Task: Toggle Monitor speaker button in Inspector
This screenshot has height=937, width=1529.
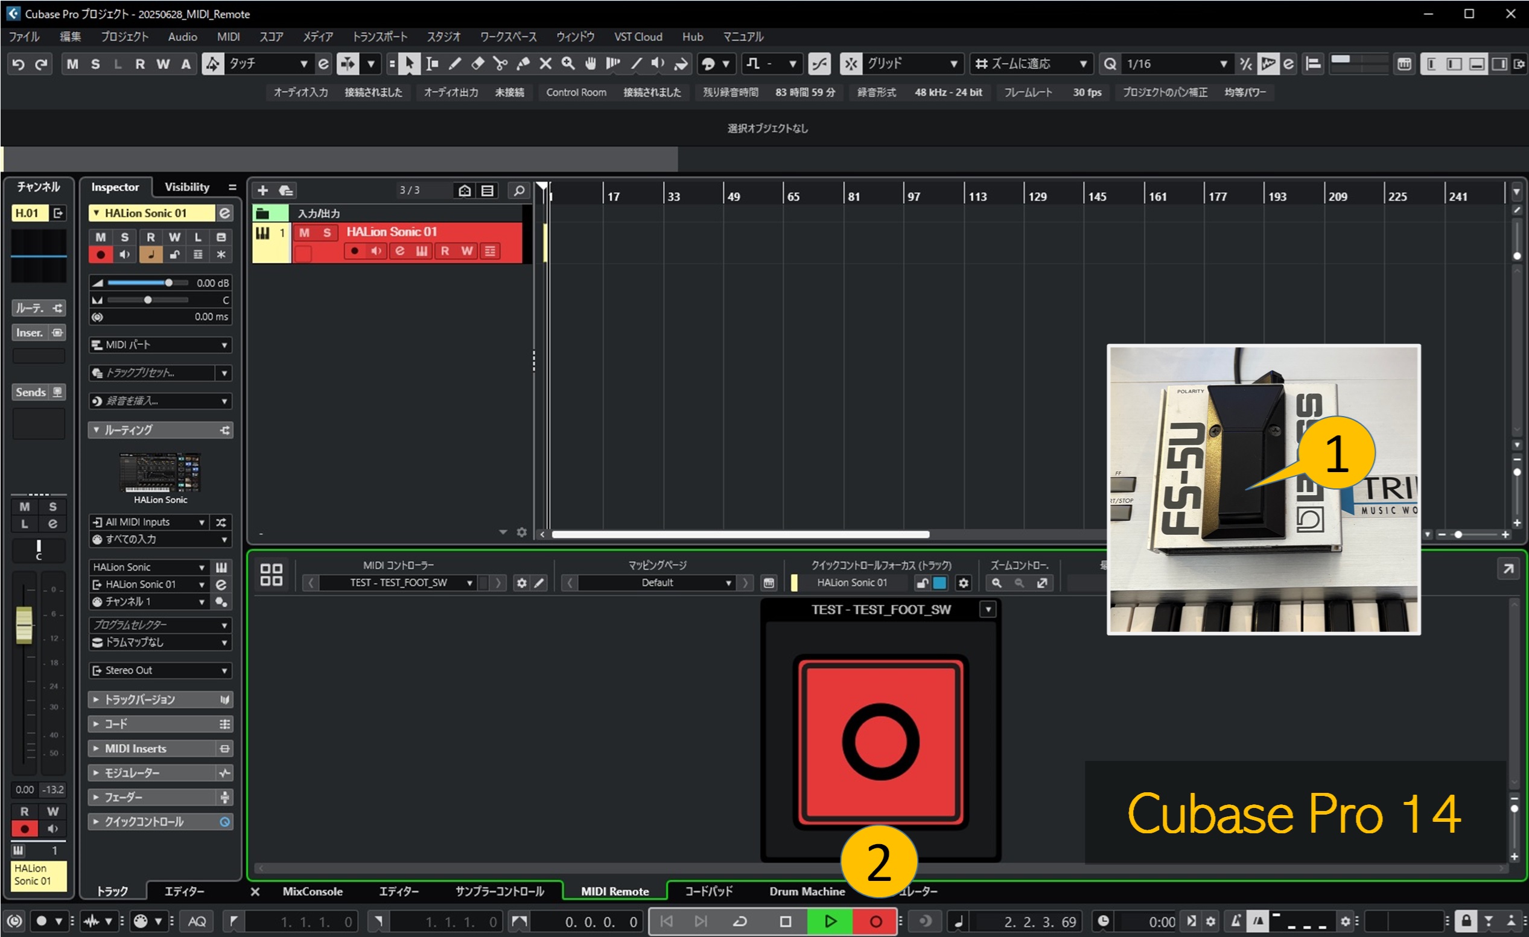Action: click(125, 254)
